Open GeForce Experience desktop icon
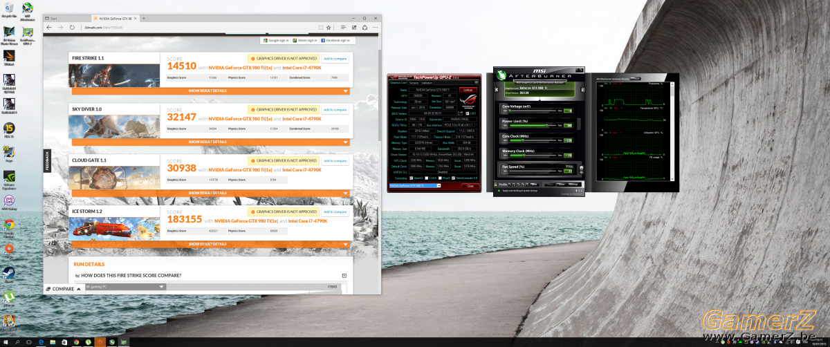 [9, 179]
